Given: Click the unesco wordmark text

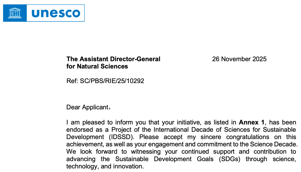Looking at the screenshot, I should click(x=56, y=13).
